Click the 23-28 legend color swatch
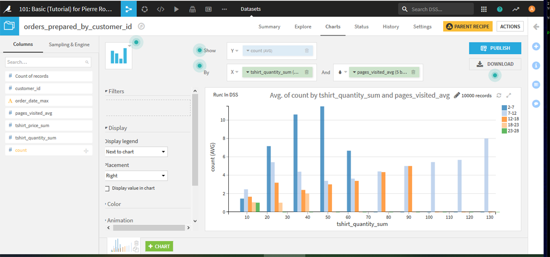Viewport: 550px width, 257px height. 504,131
